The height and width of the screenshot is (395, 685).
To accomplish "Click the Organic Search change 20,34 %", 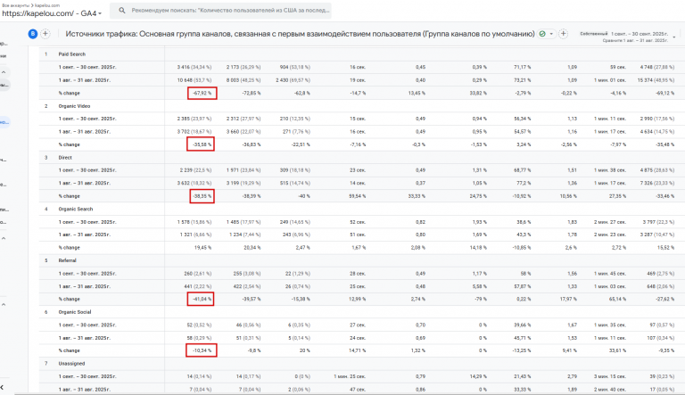I will point(252,248).
